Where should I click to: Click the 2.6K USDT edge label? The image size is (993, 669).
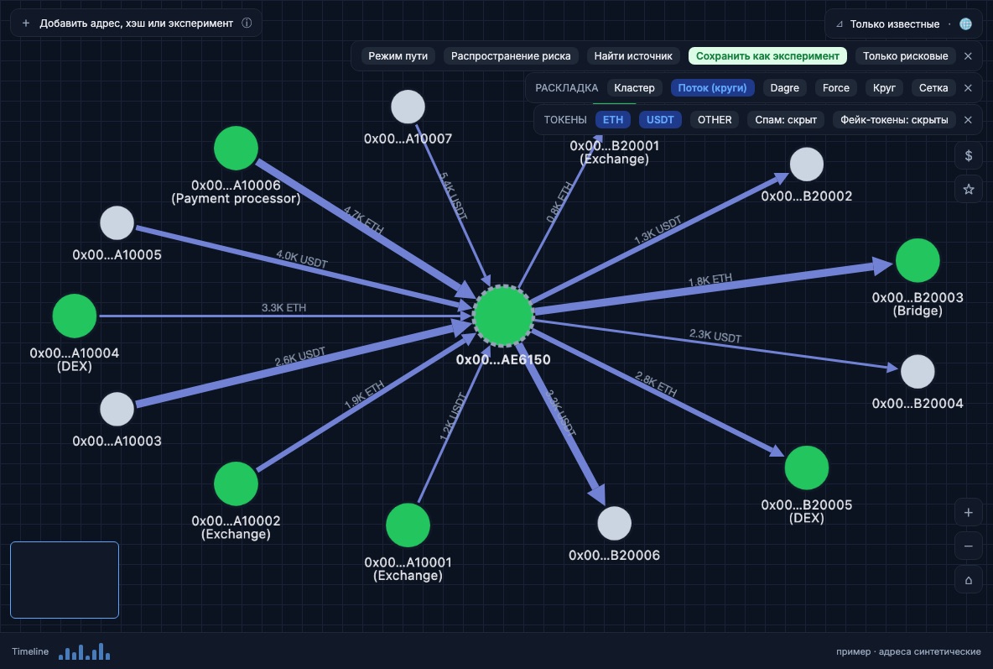299,357
